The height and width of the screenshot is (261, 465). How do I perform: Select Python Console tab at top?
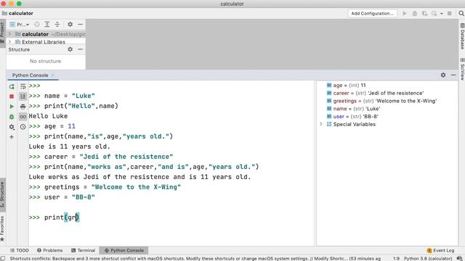click(x=30, y=75)
